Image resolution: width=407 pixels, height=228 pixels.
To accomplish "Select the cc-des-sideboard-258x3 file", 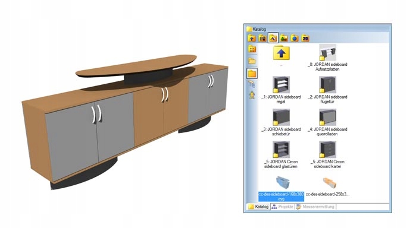I will pyautogui.click(x=328, y=186).
